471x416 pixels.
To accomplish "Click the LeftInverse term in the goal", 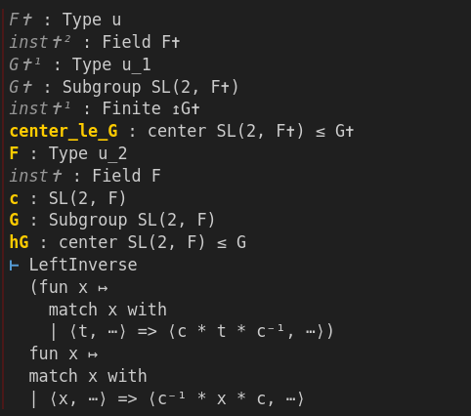I will point(83,265).
